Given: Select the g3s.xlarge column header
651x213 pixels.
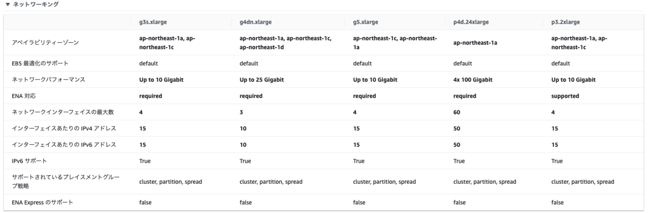Looking at the screenshot, I should tap(154, 22).
